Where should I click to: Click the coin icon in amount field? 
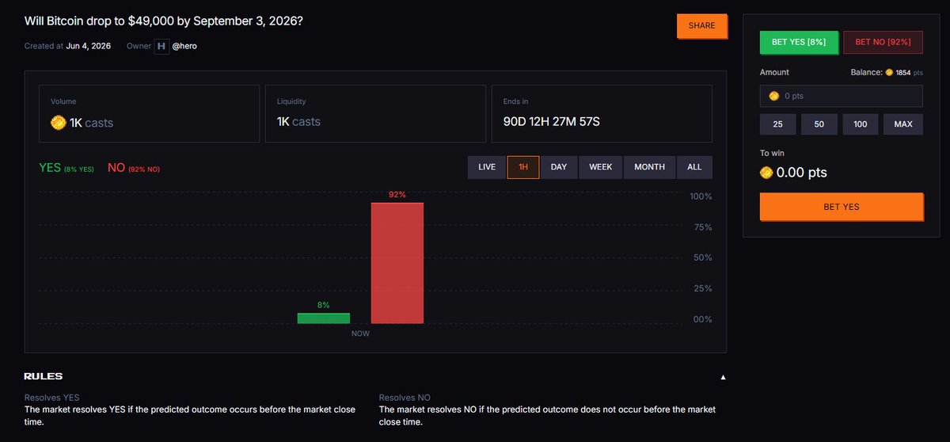click(x=774, y=96)
